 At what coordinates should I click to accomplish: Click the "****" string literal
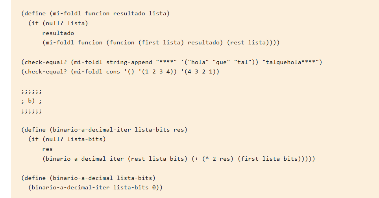tap(166, 62)
